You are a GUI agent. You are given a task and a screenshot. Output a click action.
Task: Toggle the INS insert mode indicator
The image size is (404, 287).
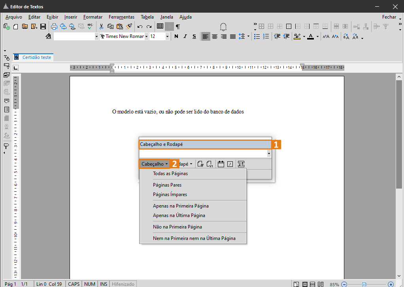(104, 284)
